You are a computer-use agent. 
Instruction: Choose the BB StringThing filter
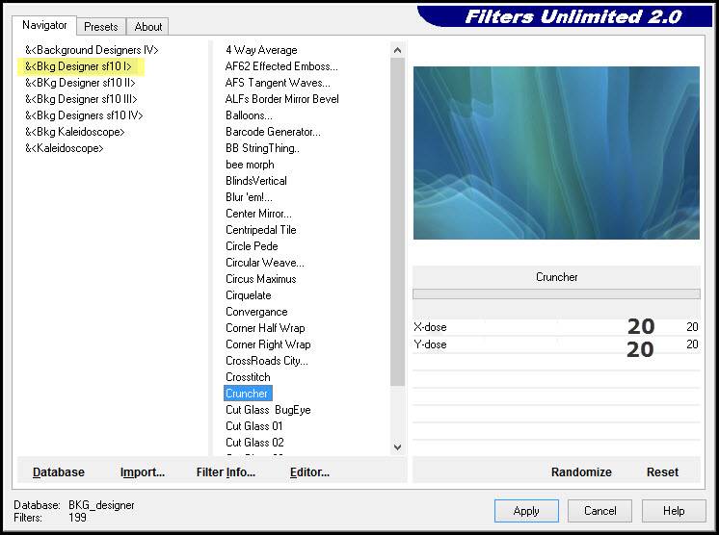[263, 148]
